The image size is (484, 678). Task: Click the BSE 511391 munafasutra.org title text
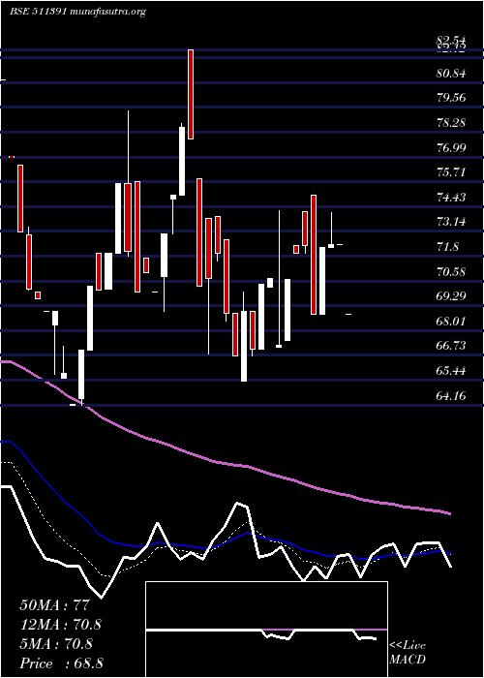[77, 12]
